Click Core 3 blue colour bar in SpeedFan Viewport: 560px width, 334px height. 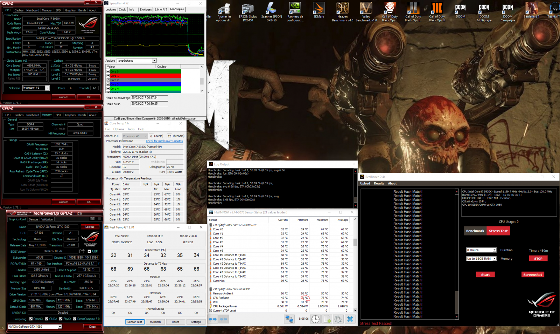pos(146,84)
